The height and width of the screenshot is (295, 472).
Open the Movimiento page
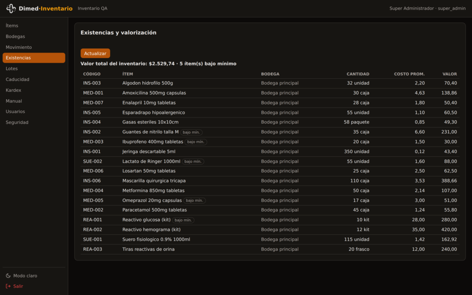[34, 47]
